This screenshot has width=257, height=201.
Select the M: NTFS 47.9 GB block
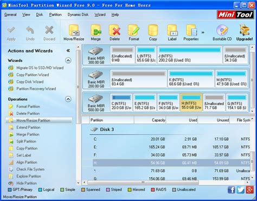coord(231,79)
